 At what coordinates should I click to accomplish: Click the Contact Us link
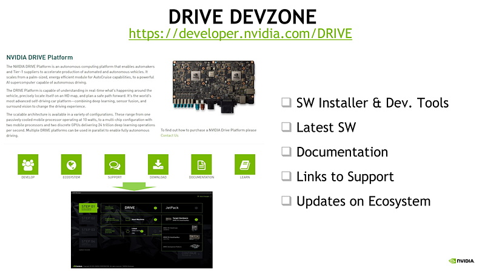tap(170, 135)
